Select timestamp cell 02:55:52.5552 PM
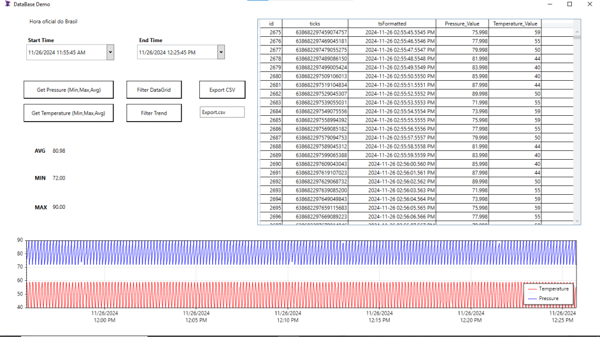600x337 pixels. pyautogui.click(x=392, y=94)
